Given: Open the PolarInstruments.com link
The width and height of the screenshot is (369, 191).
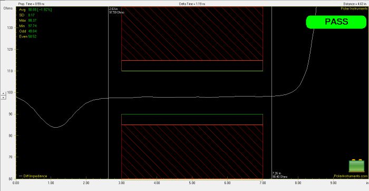Looking at the screenshot, I should click(x=351, y=176).
